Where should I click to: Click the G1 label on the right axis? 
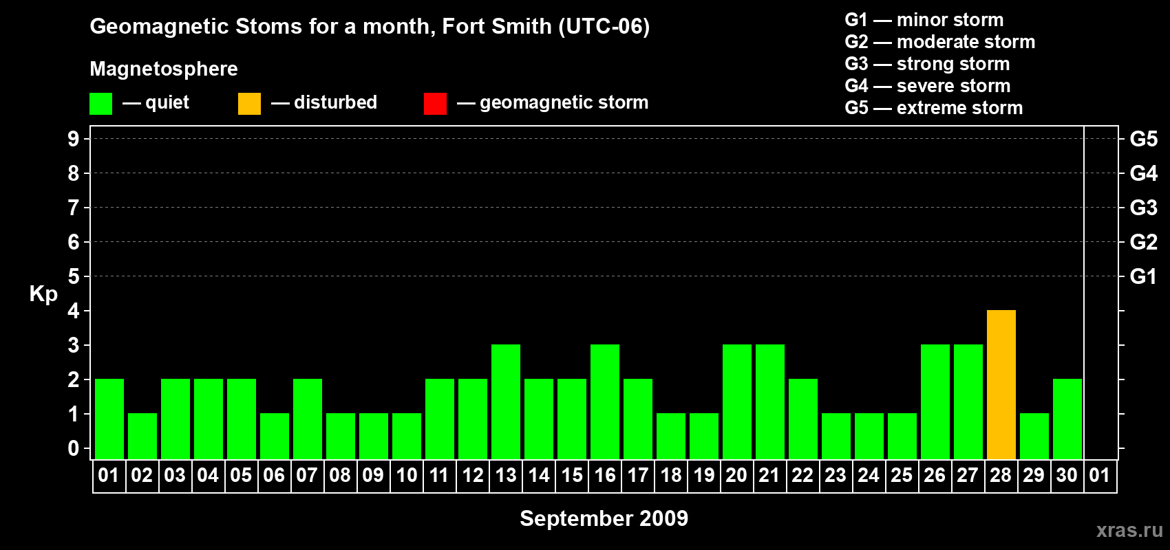[1143, 276]
